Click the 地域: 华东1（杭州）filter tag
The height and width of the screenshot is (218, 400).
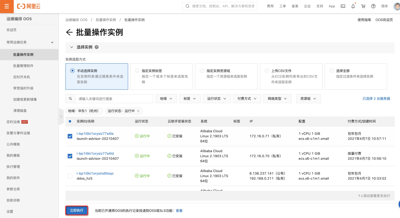[x=84, y=111]
